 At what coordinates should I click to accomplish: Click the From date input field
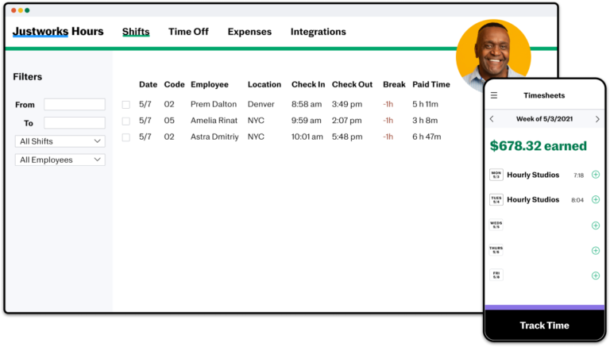tap(75, 105)
